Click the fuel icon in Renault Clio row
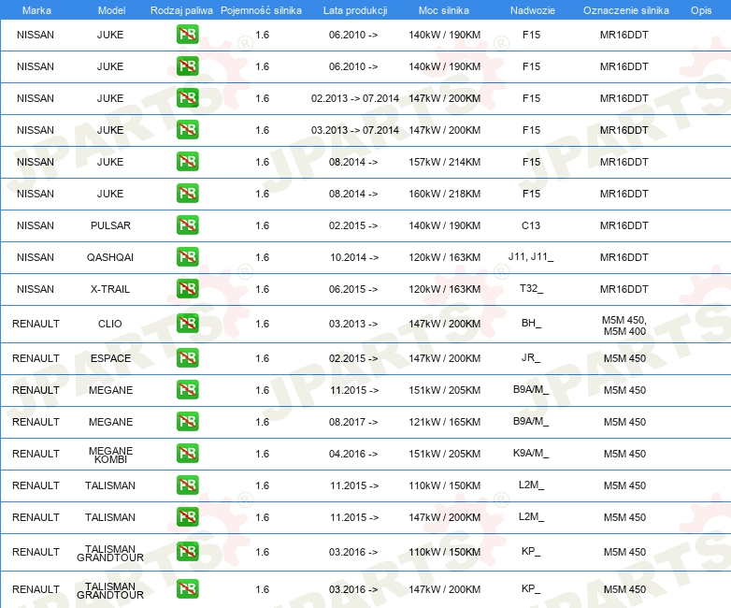 tap(187, 323)
